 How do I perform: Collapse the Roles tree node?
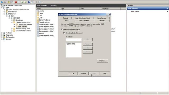coord(2,8)
